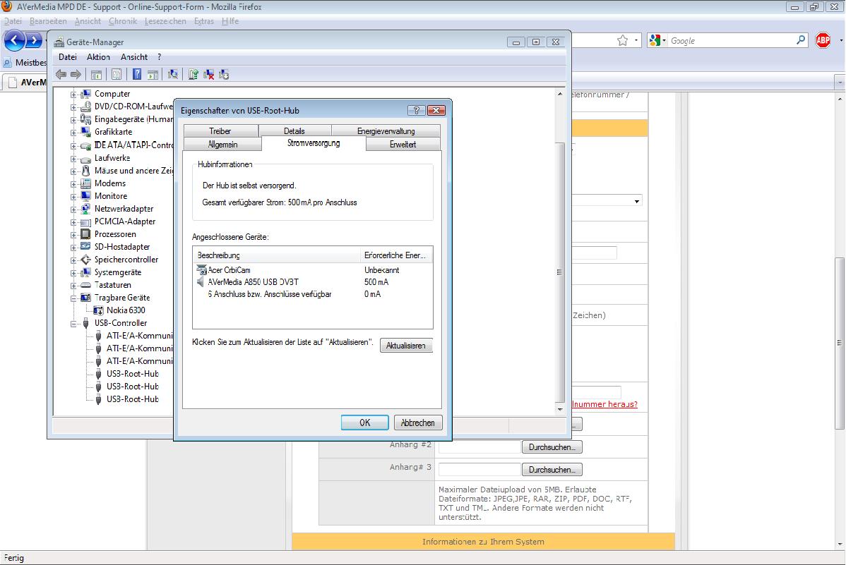
Task: Click the magnifier icon in the search box
Action: [x=801, y=40]
